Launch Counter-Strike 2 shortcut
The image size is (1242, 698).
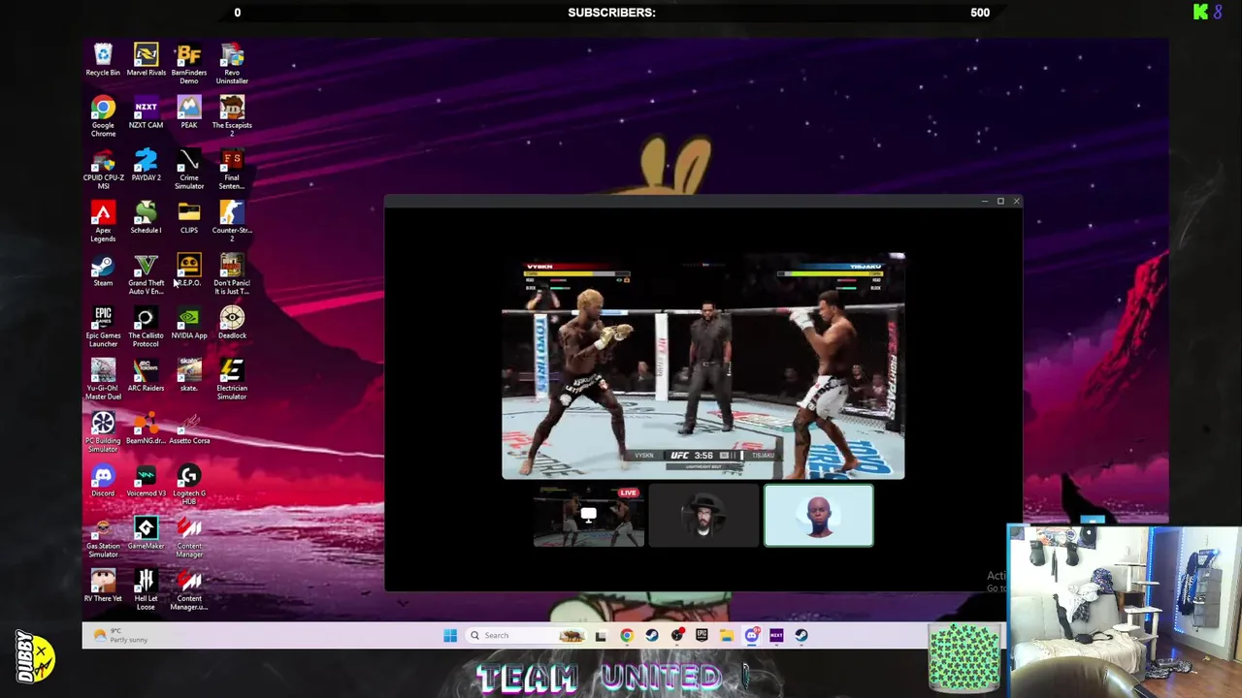point(232,221)
